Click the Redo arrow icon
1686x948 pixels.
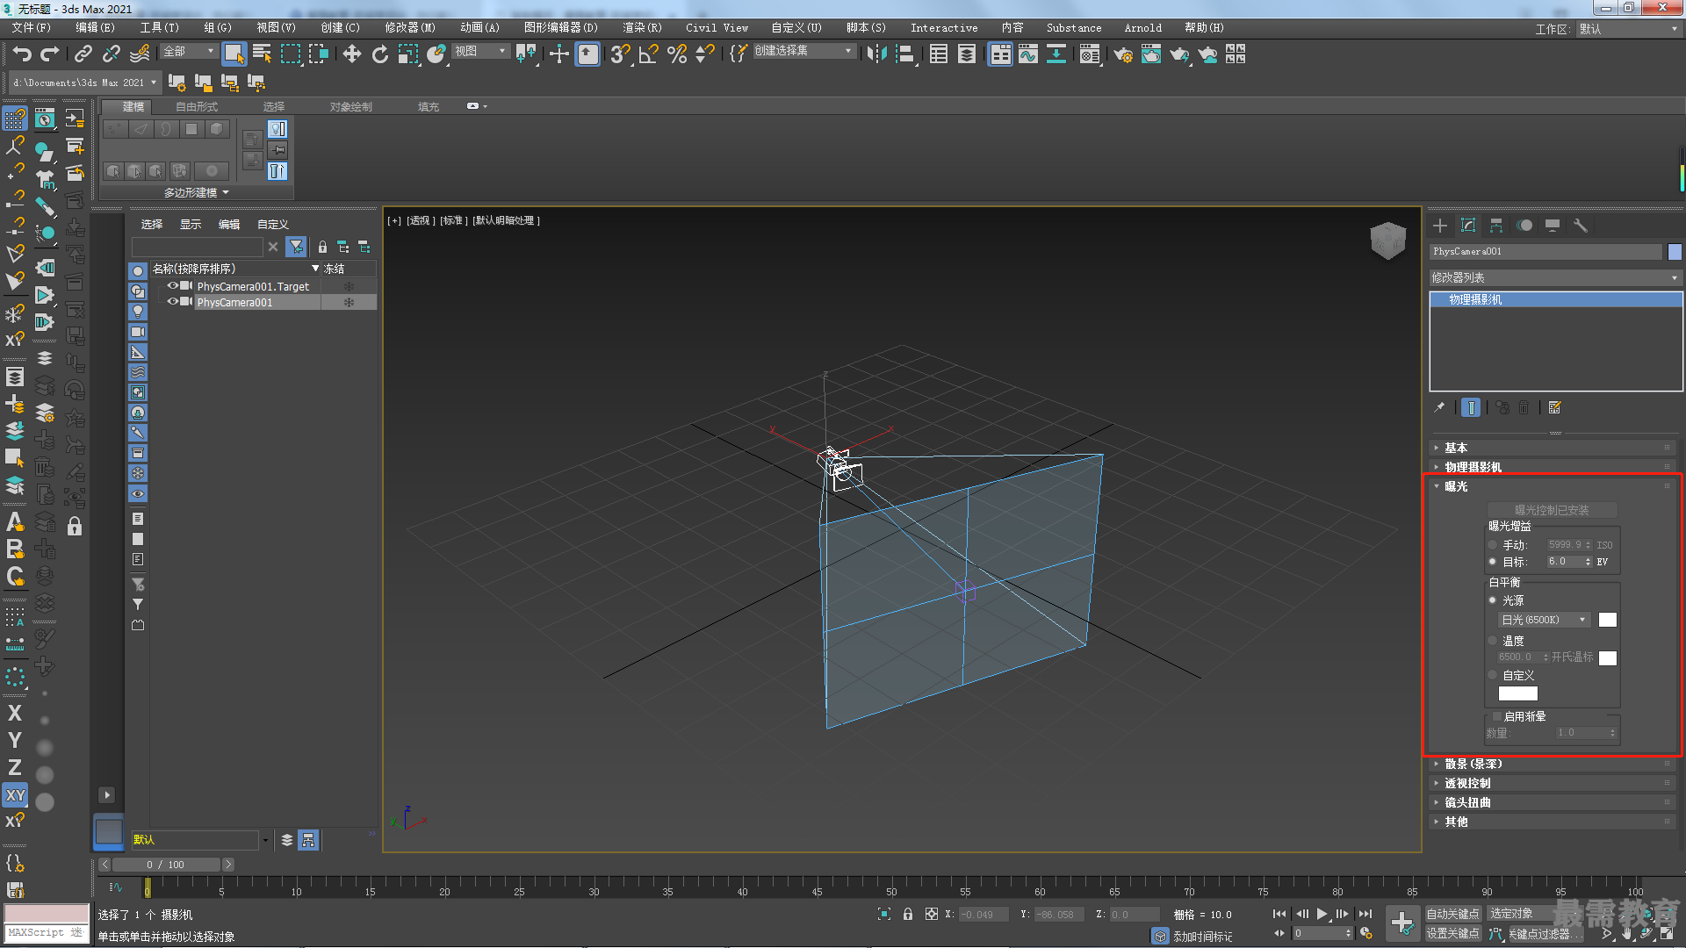tap(50, 54)
